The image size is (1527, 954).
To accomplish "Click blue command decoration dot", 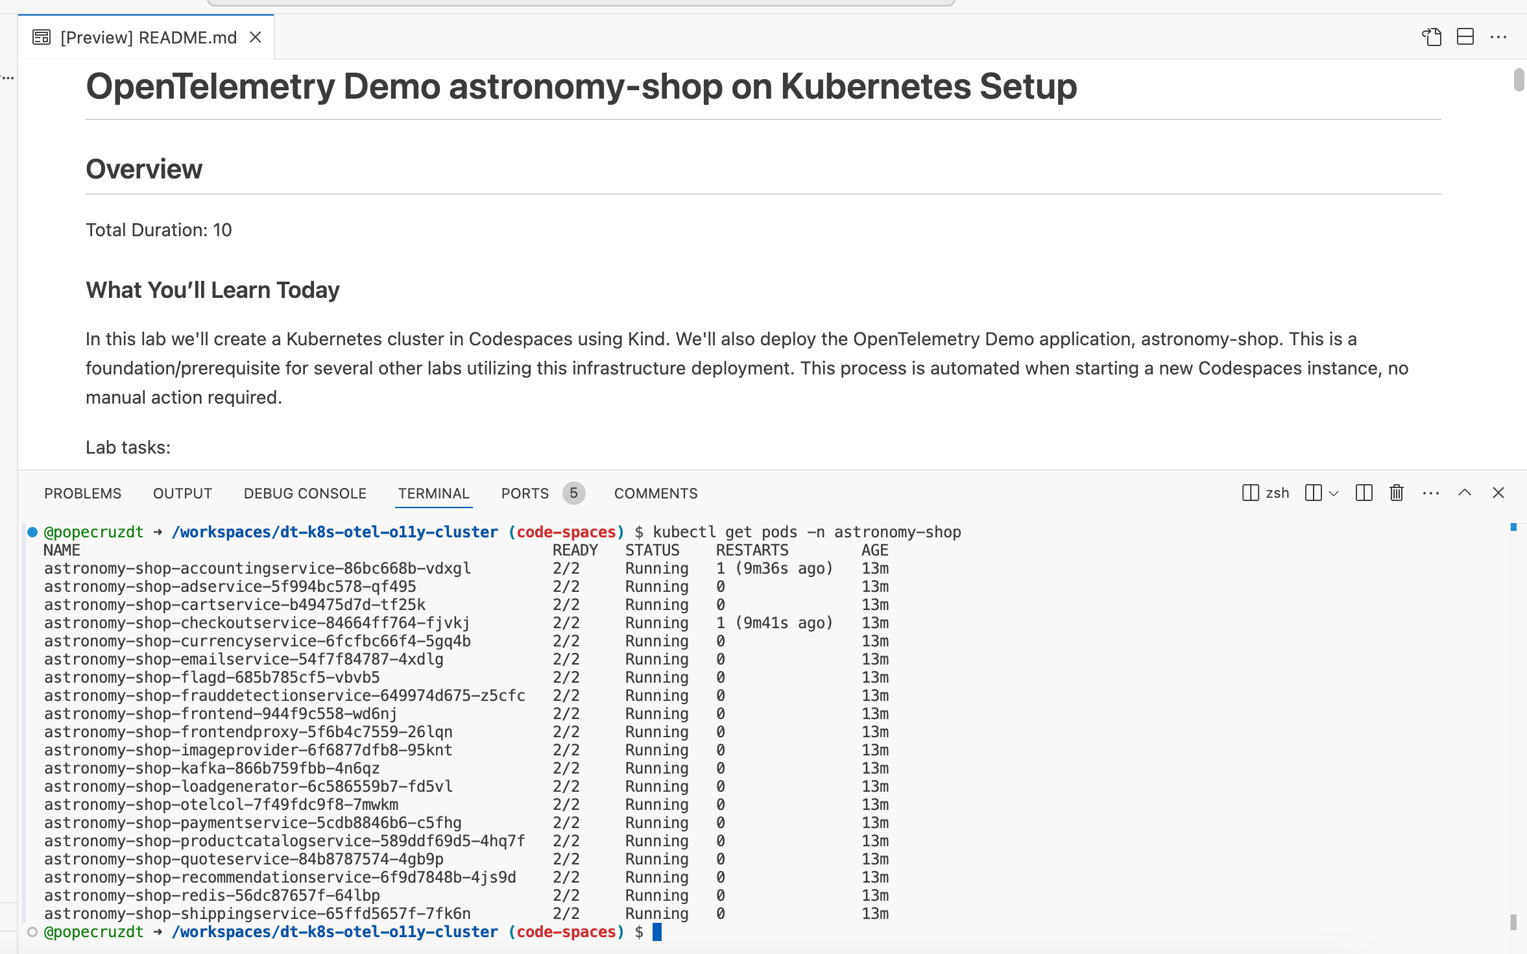I will point(32,532).
